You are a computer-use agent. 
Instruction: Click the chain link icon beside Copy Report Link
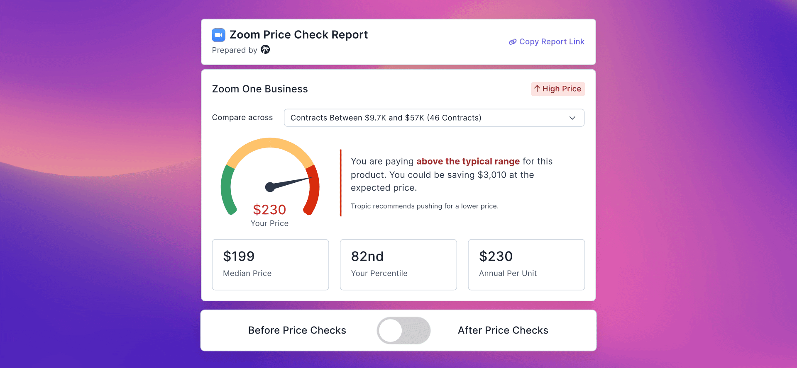click(x=512, y=41)
